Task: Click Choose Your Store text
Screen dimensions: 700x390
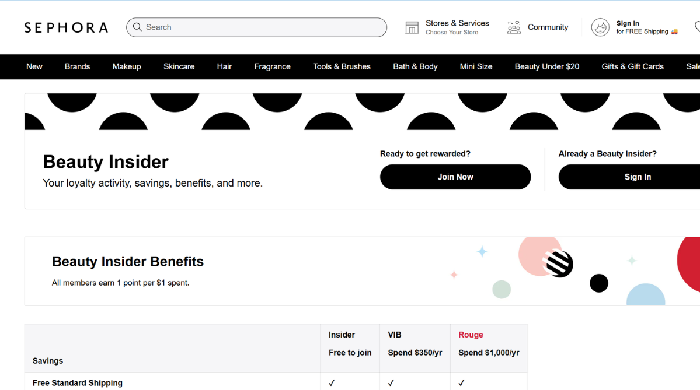Action: 452,33
